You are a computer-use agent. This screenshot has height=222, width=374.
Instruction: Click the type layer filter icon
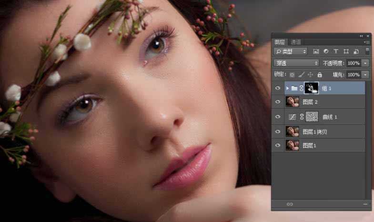(x=336, y=51)
